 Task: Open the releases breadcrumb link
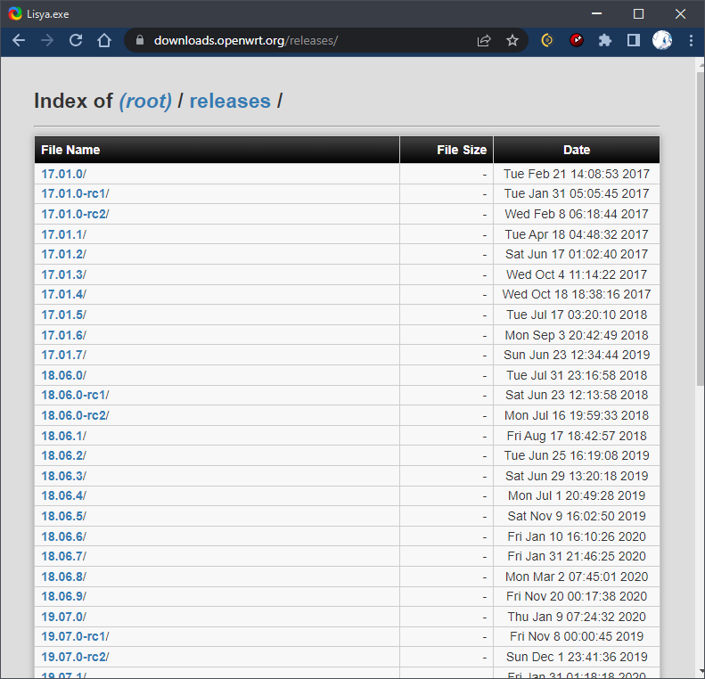pos(230,101)
